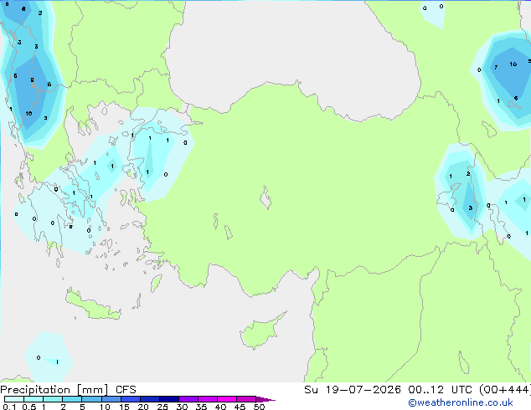Select the 1 to 2 mm legend swatch
The image size is (531, 410).
[53, 399]
